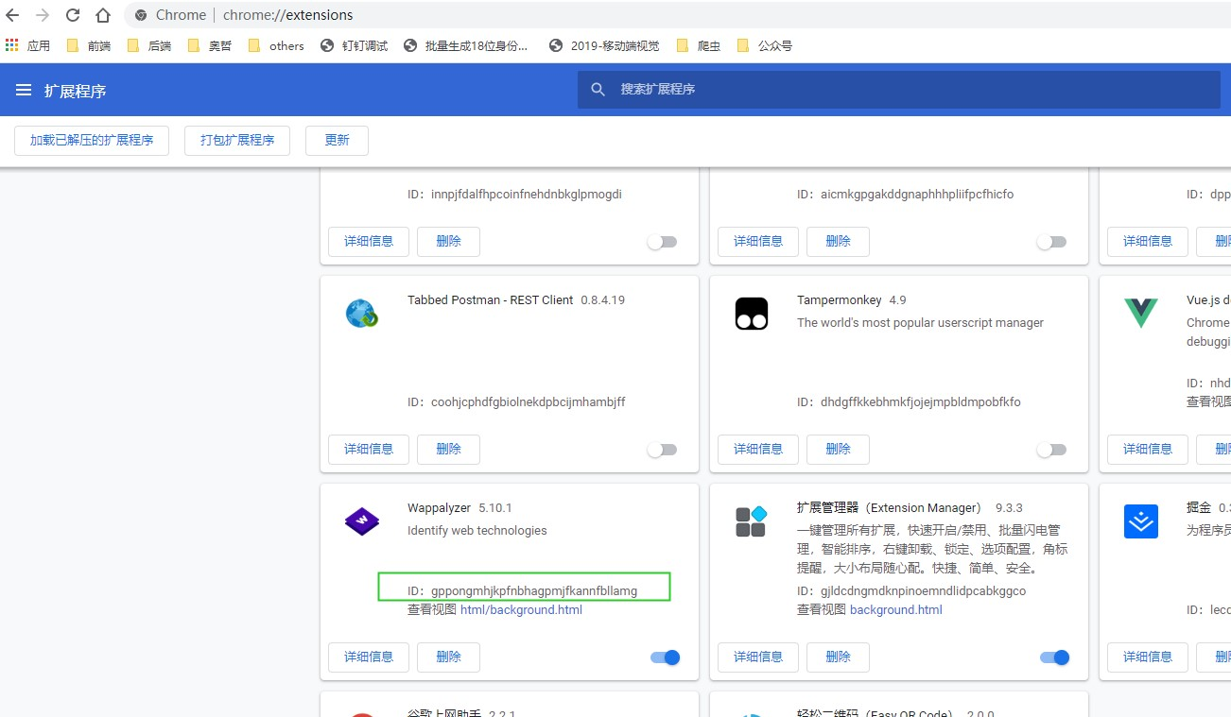
Task: Click the Extension Manager (扩展管理器) icon
Action: point(752,521)
